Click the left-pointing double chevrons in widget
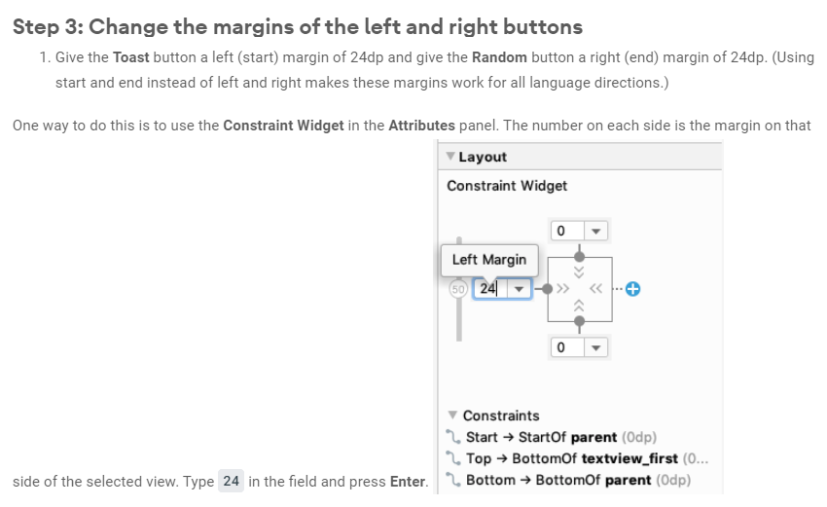827x507 pixels. pos(596,289)
